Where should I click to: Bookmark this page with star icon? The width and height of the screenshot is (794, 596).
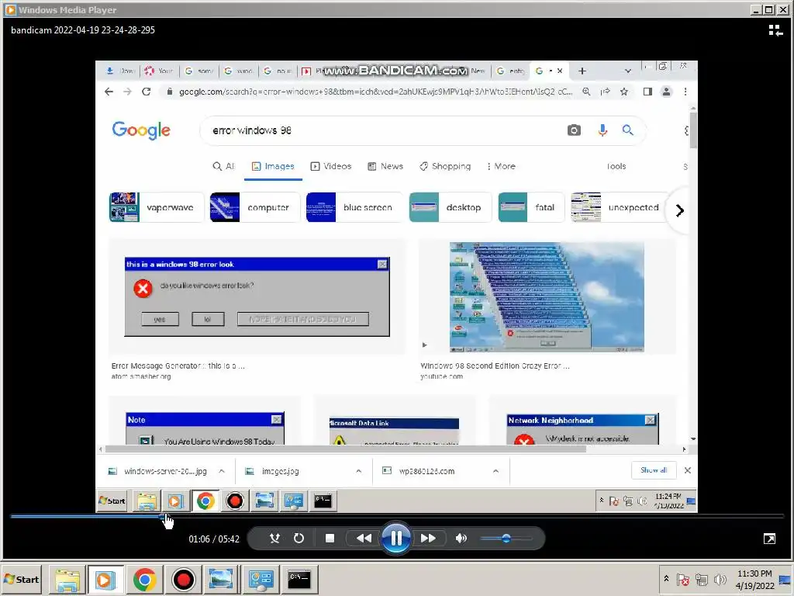(x=624, y=92)
